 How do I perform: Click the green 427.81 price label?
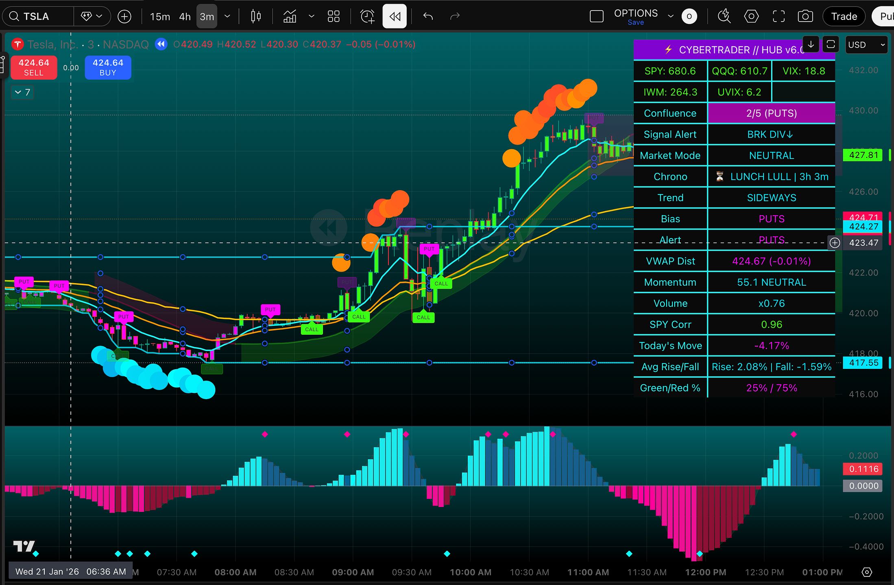(x=863, y=155)
